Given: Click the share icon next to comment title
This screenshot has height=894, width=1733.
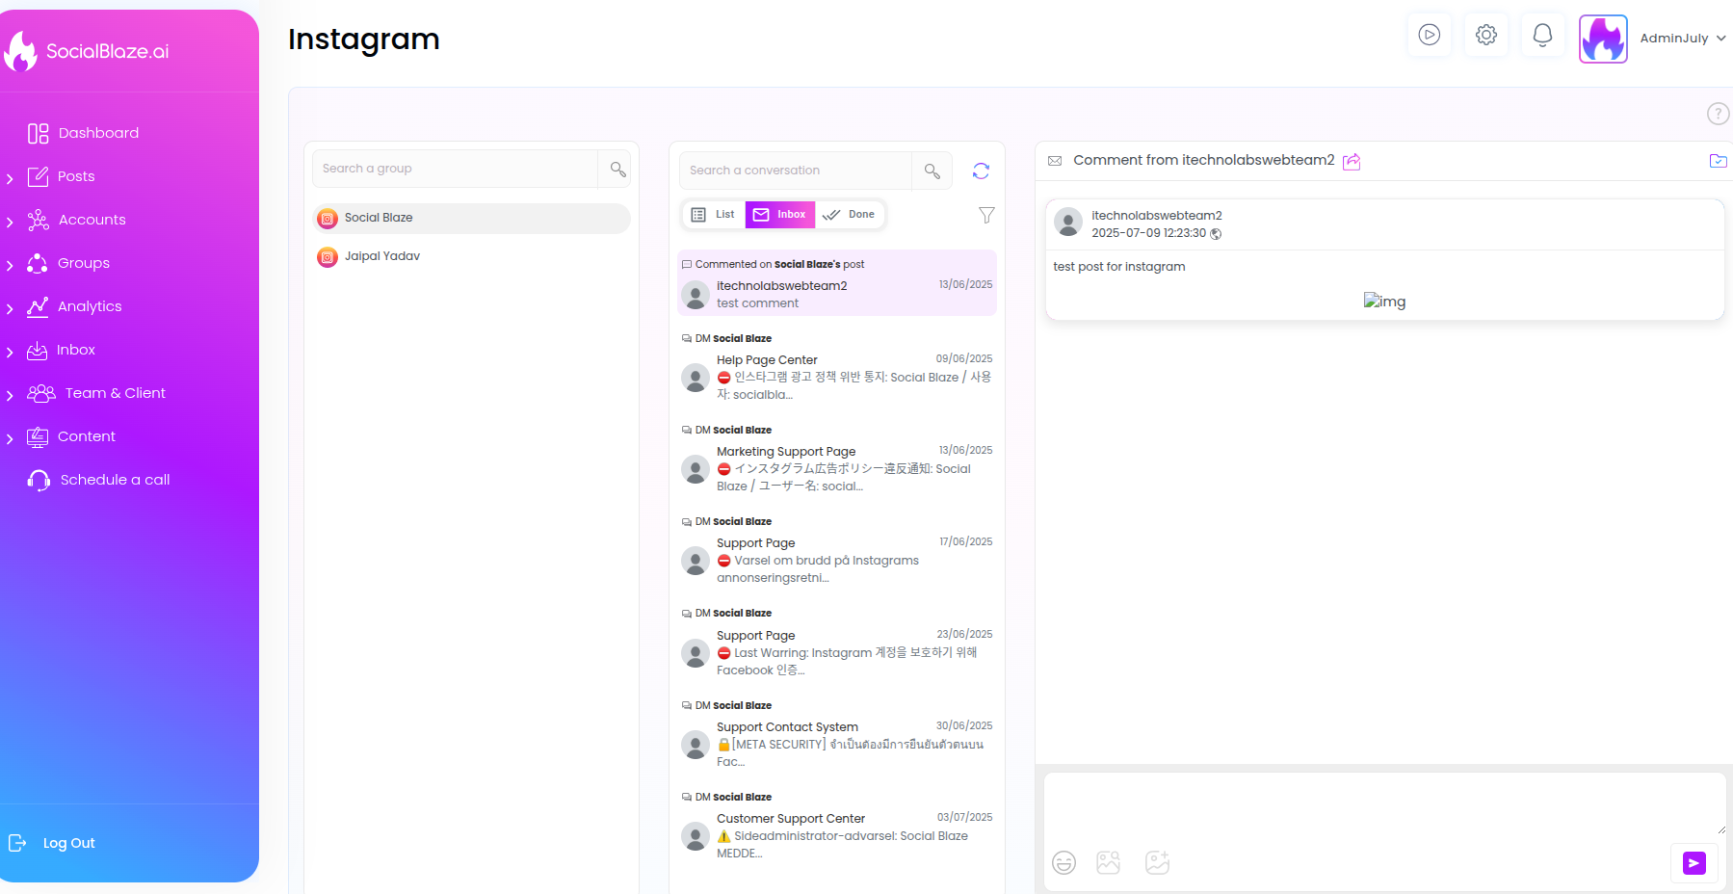Looking at the screenshot, I should tap(1352, 161).
